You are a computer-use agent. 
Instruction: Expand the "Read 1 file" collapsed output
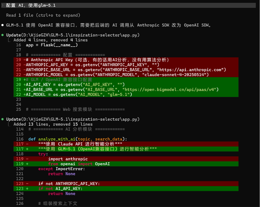click(x=43, y=15)
